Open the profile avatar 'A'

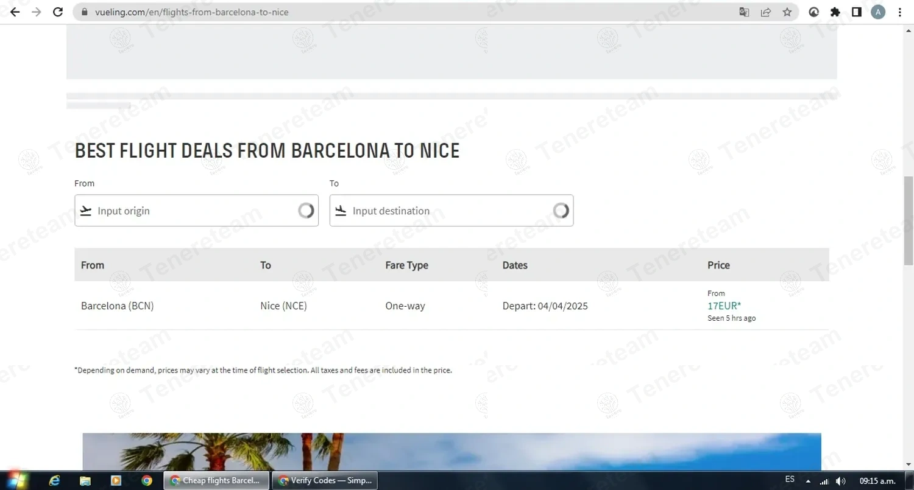pyautogui.click(x=878, y=12)
